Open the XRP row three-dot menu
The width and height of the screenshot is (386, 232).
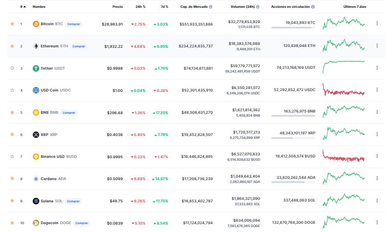click(x=377, y=134)
